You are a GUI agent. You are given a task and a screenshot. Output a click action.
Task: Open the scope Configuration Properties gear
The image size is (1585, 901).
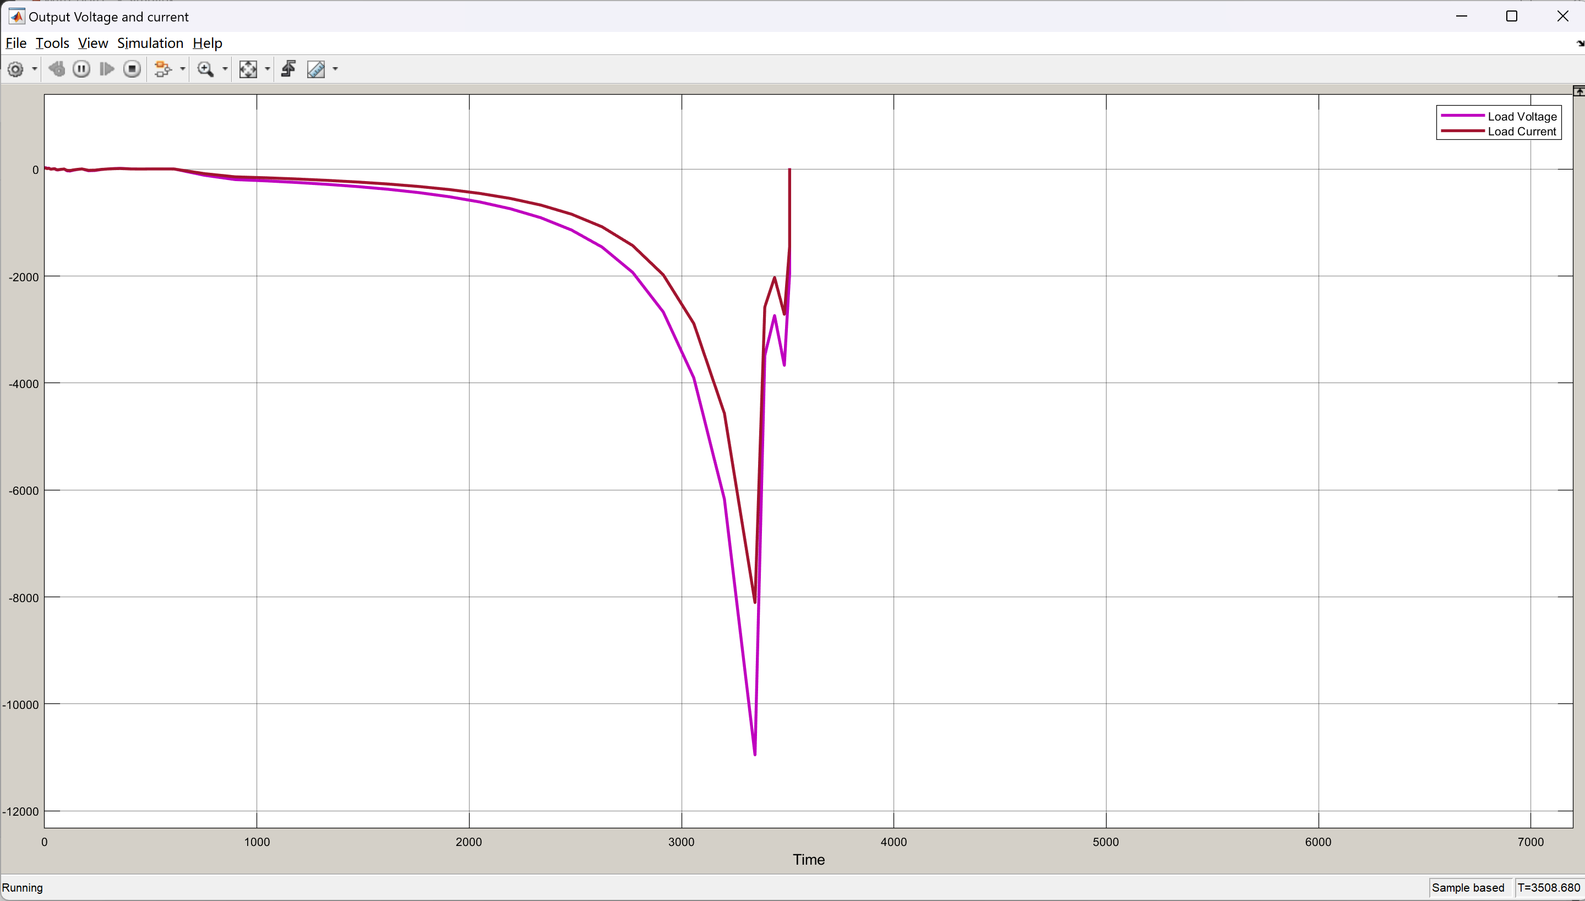15,69
